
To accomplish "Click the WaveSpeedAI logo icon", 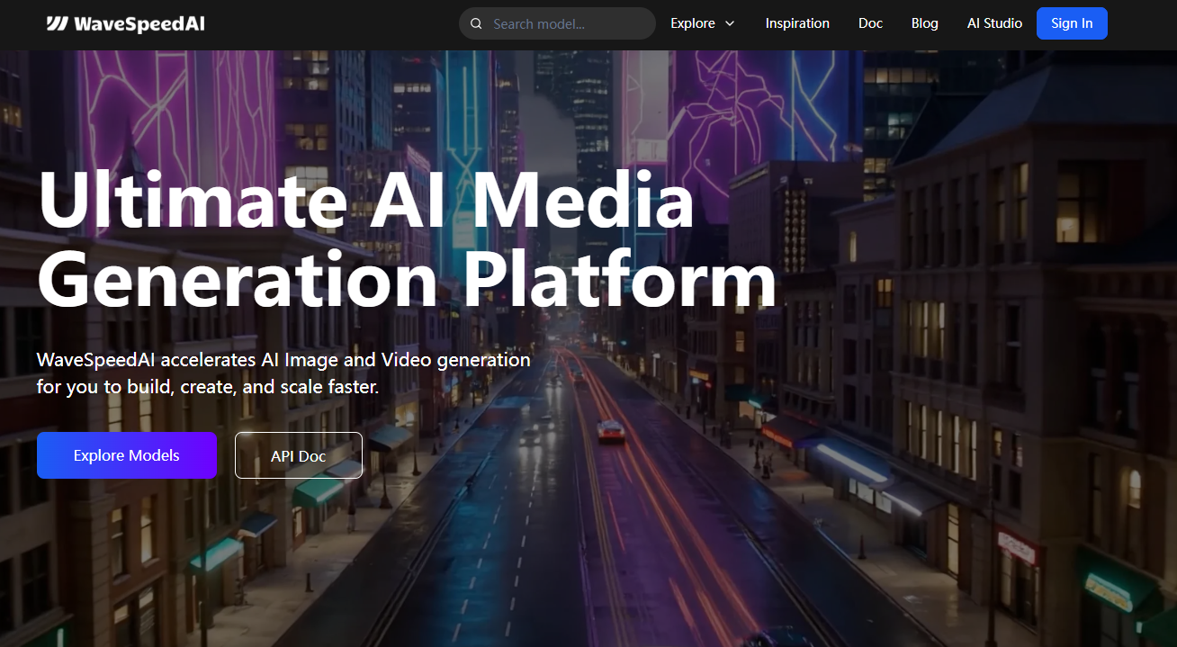I will [57, 23].
